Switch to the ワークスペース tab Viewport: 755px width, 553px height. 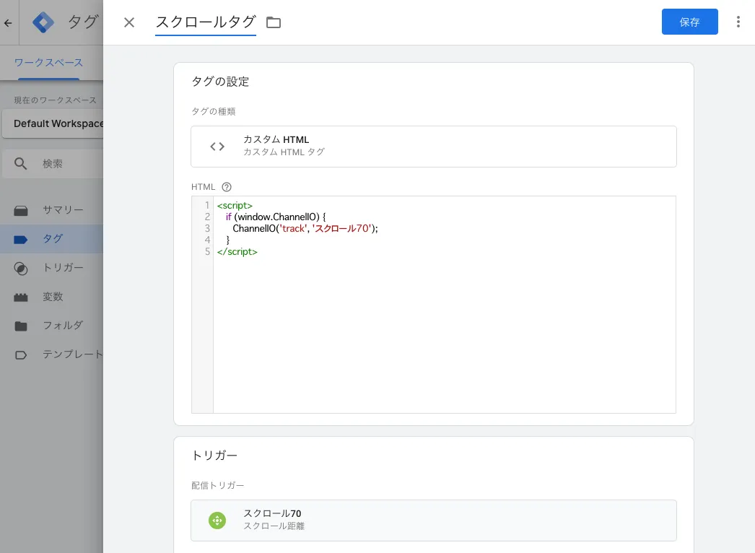(x=48, y=63)
